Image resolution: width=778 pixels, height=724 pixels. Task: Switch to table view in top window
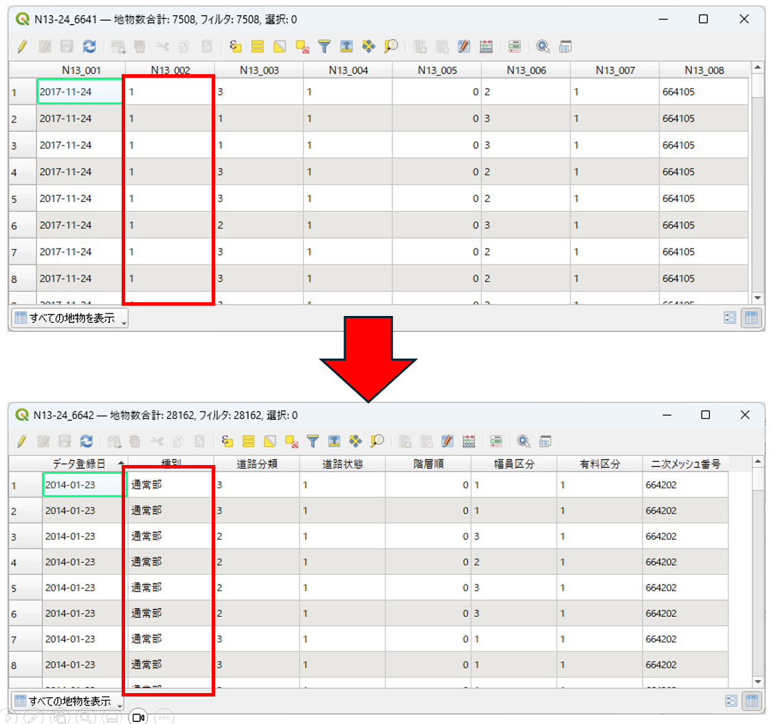click(x=751, y=318)
